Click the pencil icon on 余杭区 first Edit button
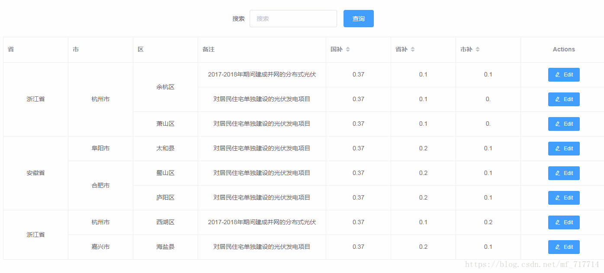The width and height of the screenshot is (604, 273). coord(558,74)
